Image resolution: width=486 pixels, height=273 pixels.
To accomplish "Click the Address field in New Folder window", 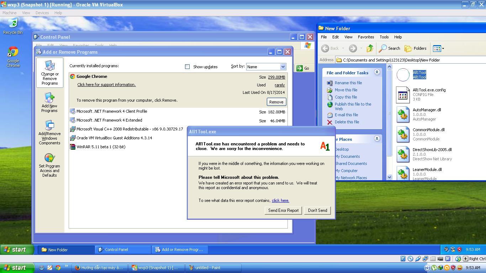I will point(411,60).
